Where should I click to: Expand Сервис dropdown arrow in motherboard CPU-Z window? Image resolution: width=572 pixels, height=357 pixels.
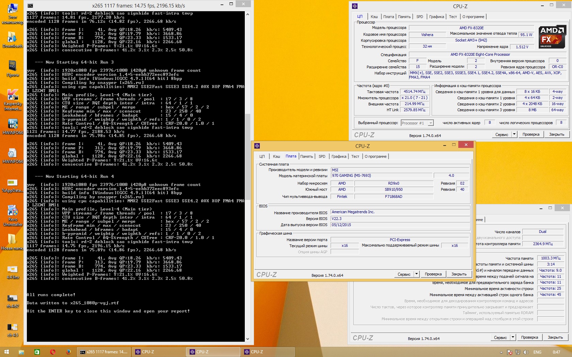point(416,274)
